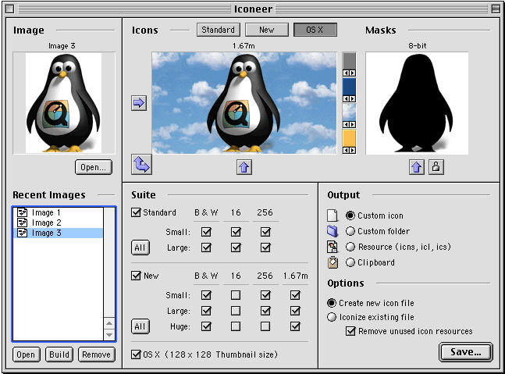Select Resource (icns, icl, ics) option
Image resolution: width=505 pixels, height=374 pixels.
[x=350, y=247]
